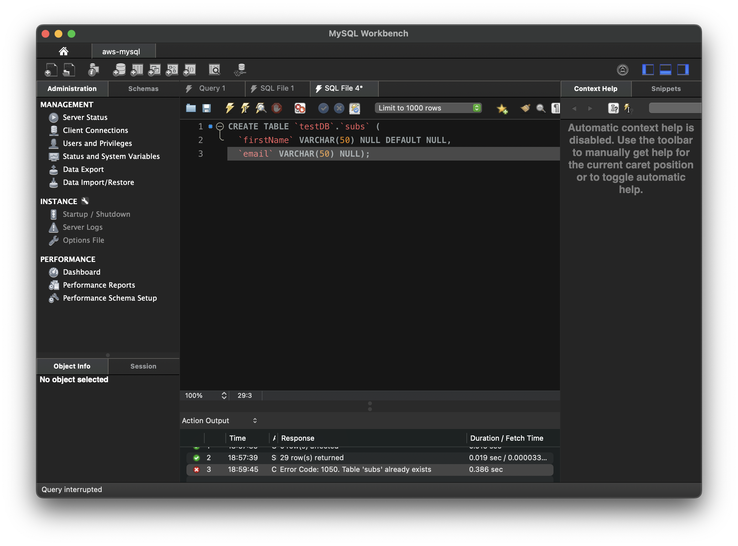
Task: Open Performance Reports
Action: (x=99, y=285)
